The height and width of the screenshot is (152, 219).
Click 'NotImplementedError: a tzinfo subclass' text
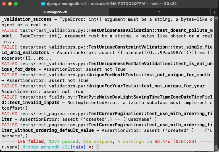(x=117, y=103)
